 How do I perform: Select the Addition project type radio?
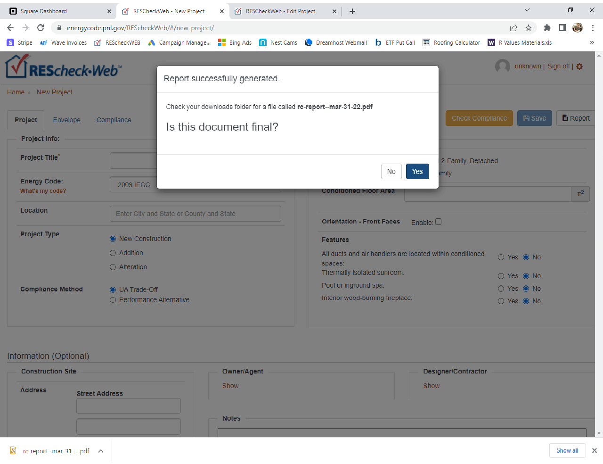coord(113,253)
